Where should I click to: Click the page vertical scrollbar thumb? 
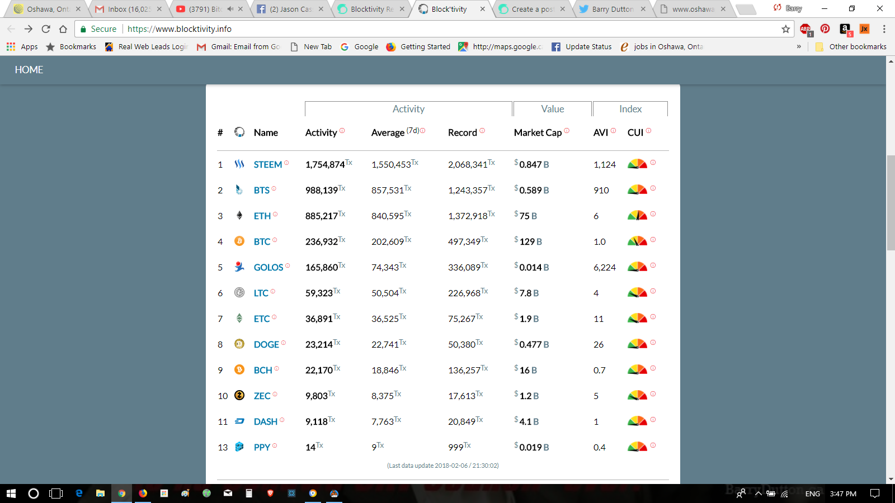point(891,203)
